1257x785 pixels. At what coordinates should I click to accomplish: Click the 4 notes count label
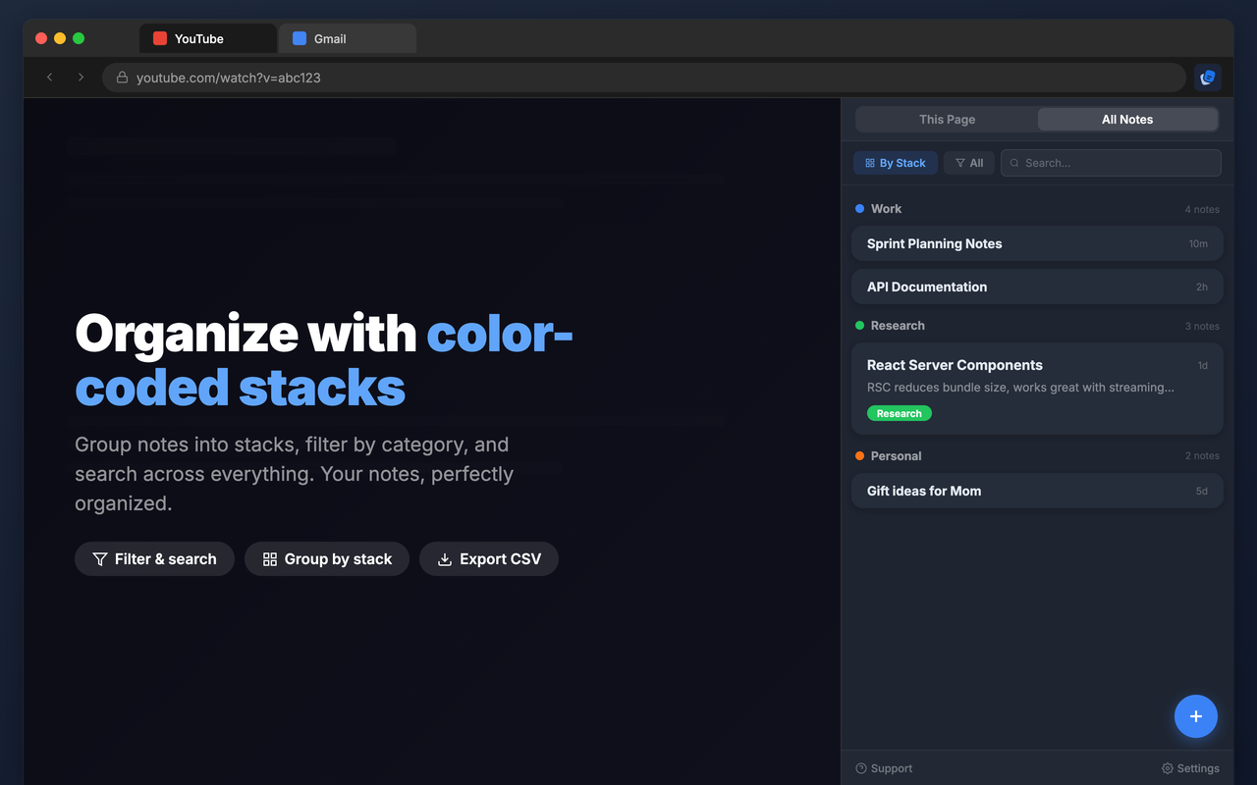(1202, 209)
